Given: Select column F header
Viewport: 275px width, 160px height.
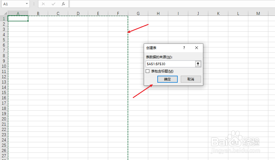Looking at the screenshot, I should click(x=118, y=13).
